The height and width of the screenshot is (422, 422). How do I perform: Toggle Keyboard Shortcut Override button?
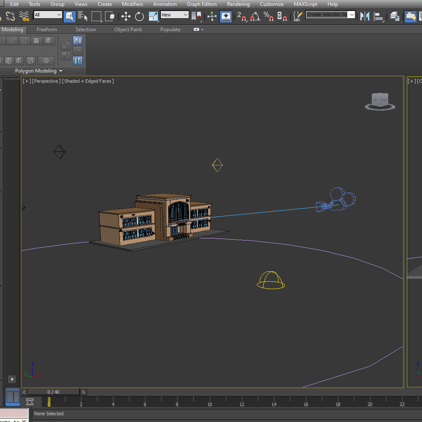[226, 16]
